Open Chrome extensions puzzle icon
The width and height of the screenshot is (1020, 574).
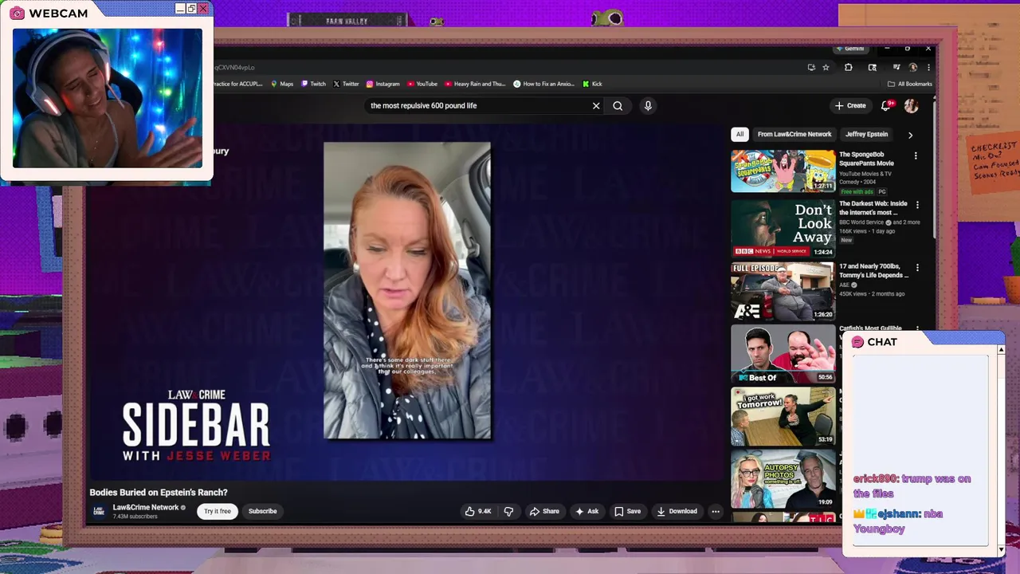click(x=848, y=68)
